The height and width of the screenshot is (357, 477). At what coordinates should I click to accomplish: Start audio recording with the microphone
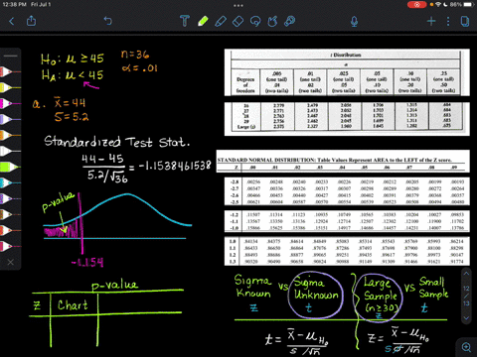[x=354, y=22]
